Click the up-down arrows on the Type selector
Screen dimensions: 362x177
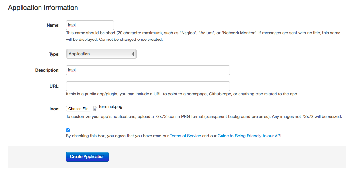click(133, 54)
